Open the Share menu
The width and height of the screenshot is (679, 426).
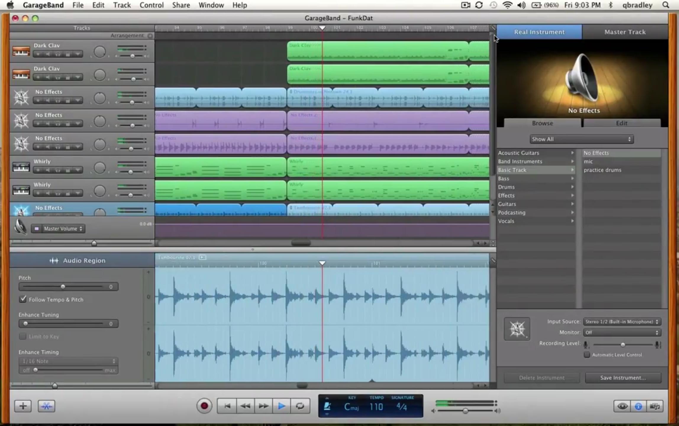coord(181,5)
